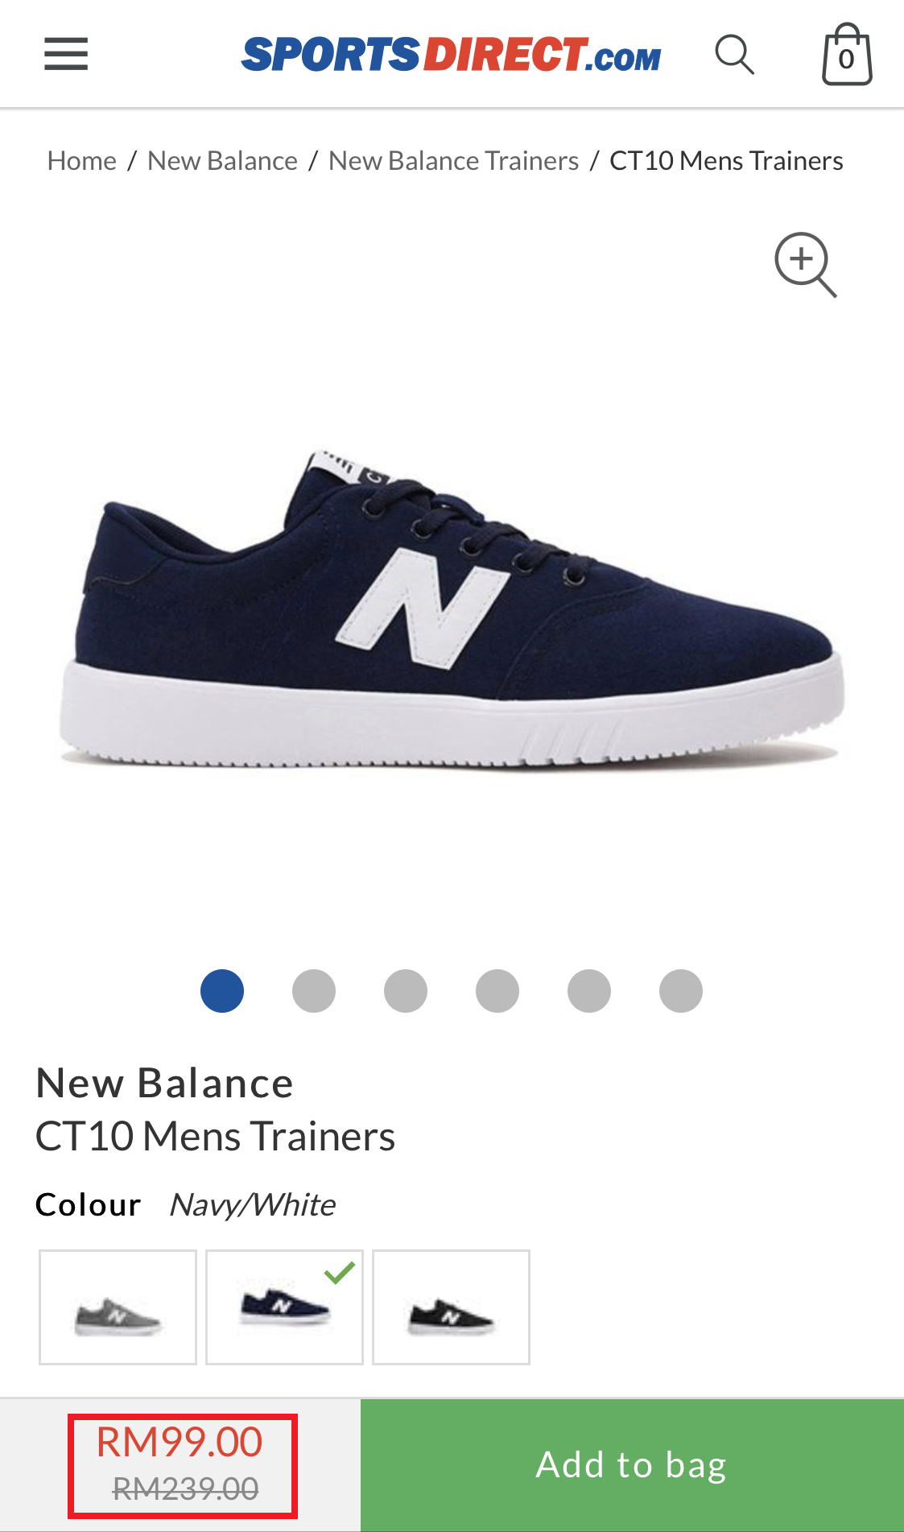This screenshot has height=1532, width=904.
Task: Open the hamburger navigation menu
Action: point(66,54)
